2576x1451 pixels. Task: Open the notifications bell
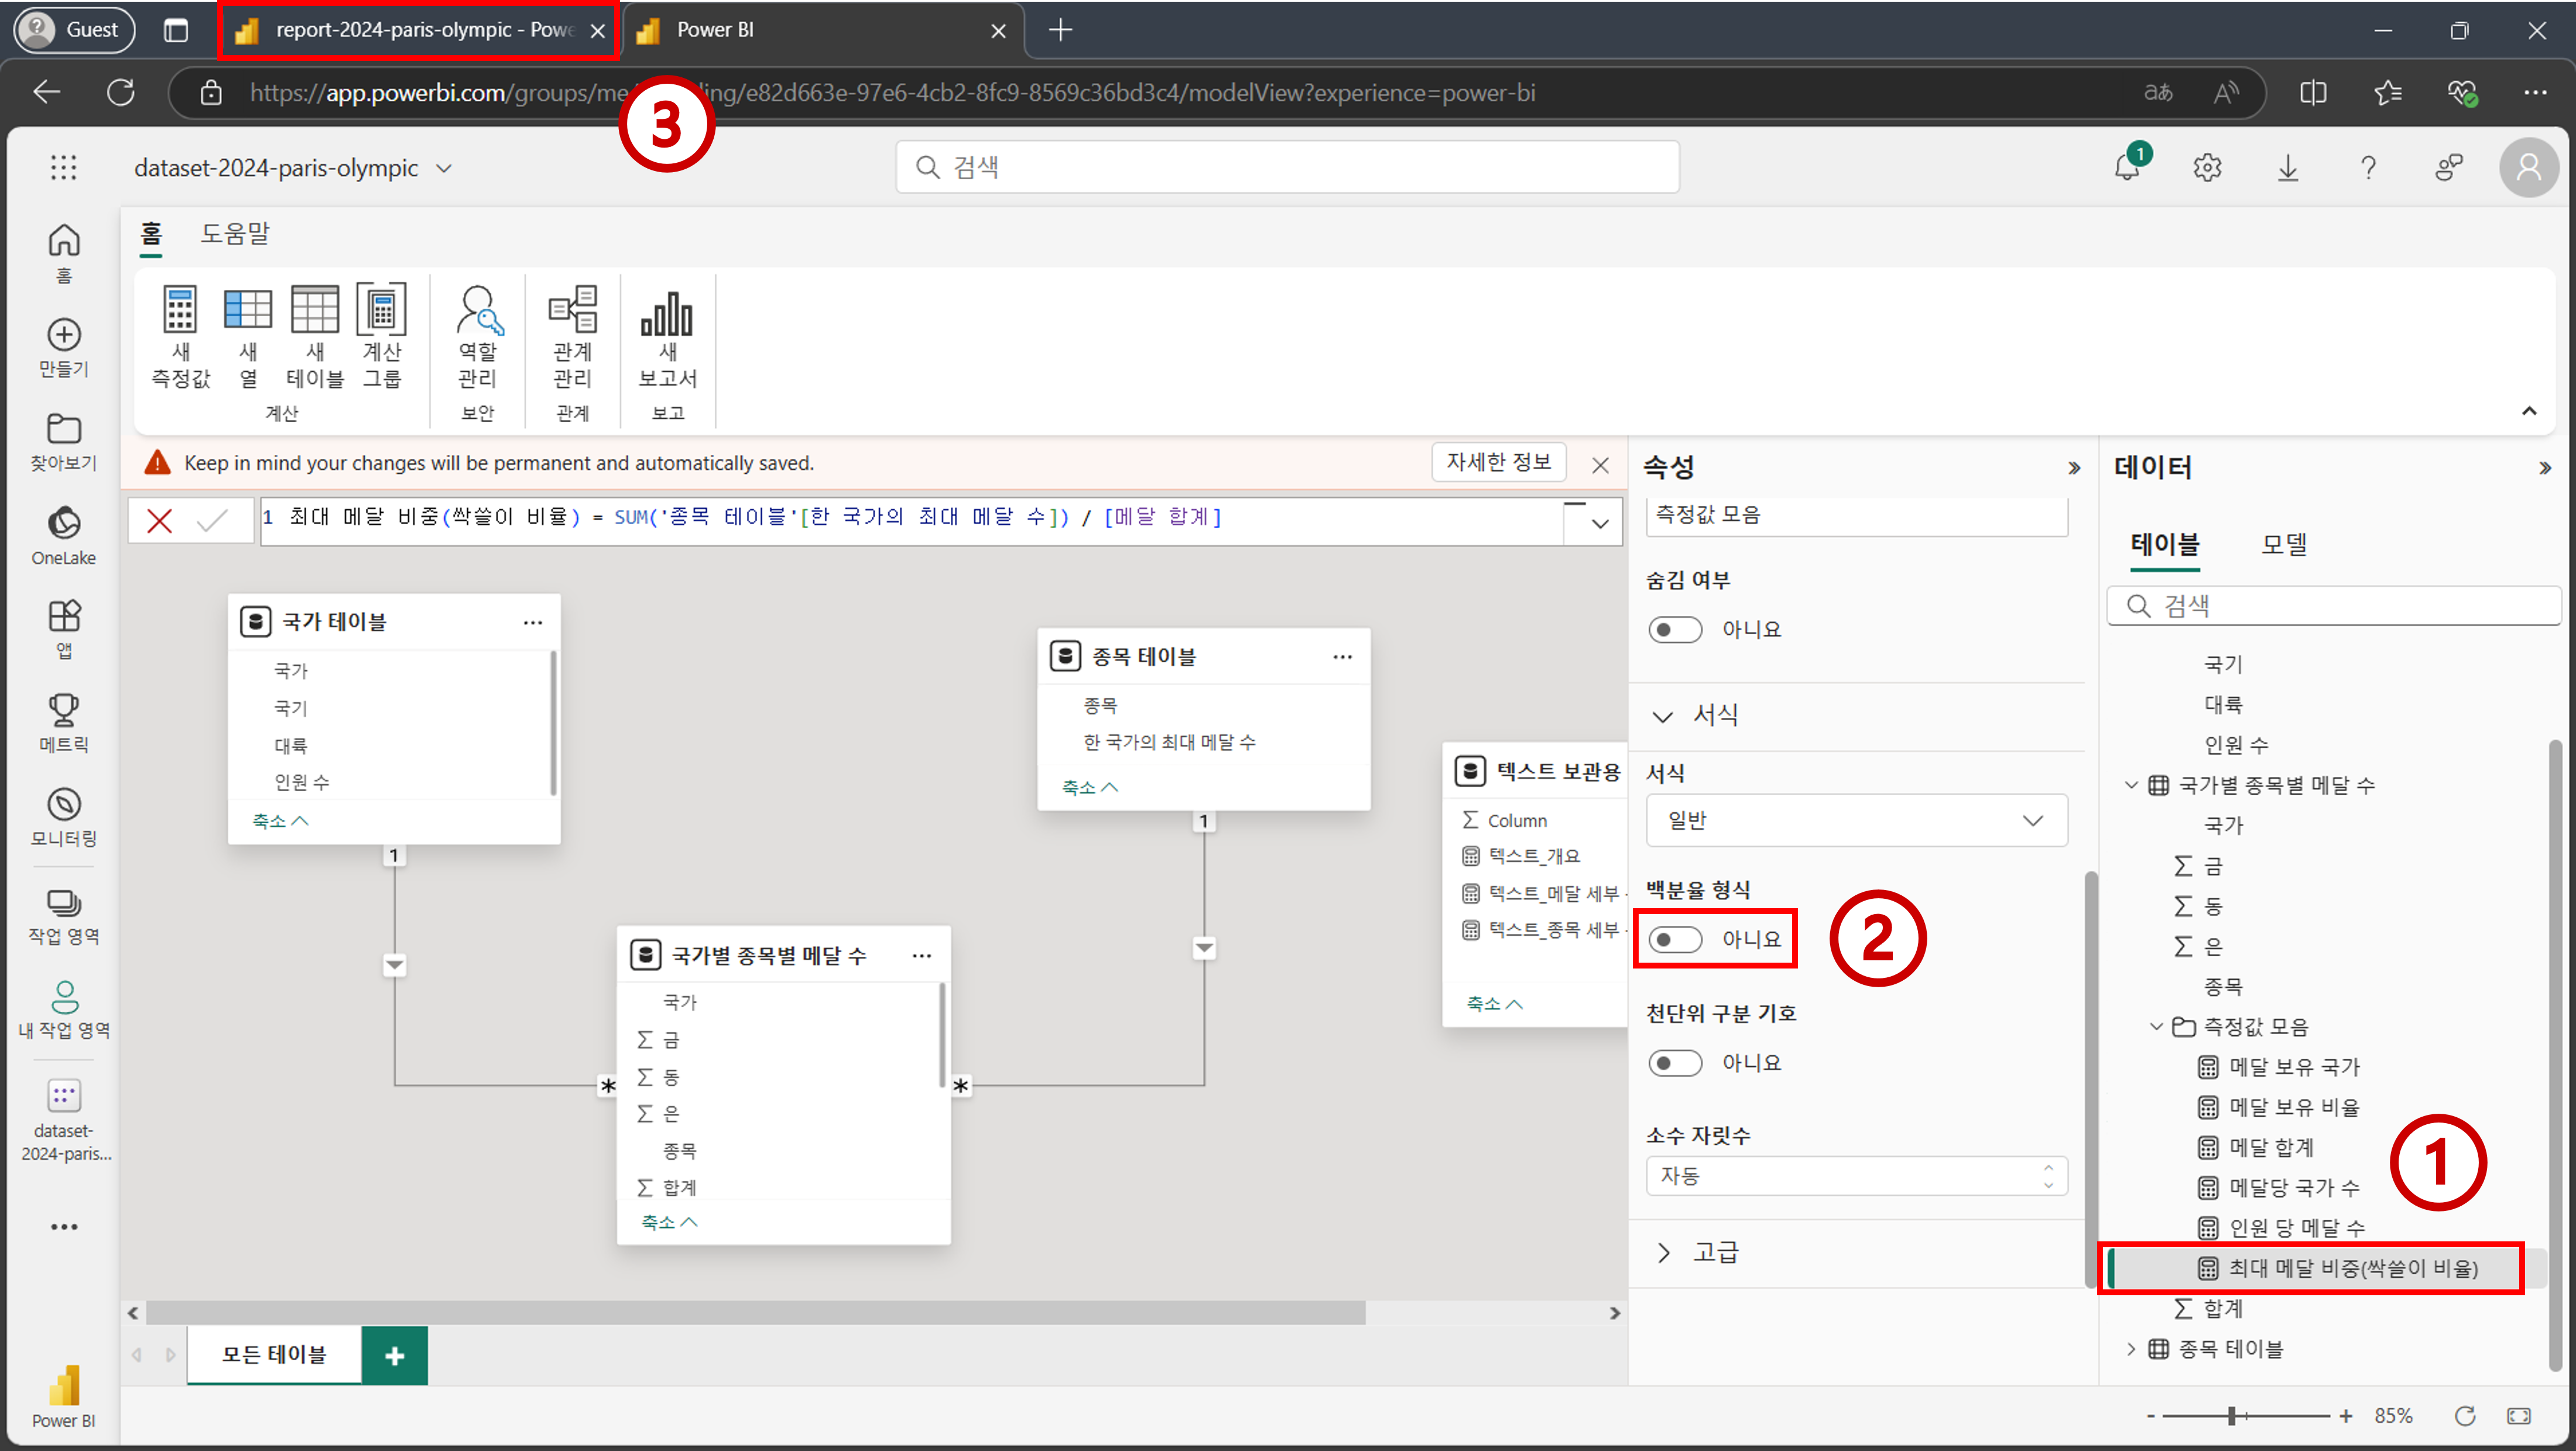(2127, 167)
